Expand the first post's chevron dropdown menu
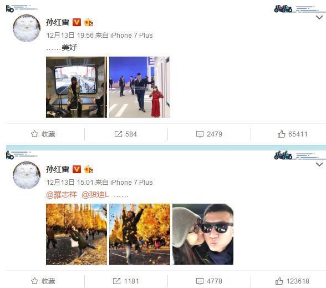 pos(319,18)
